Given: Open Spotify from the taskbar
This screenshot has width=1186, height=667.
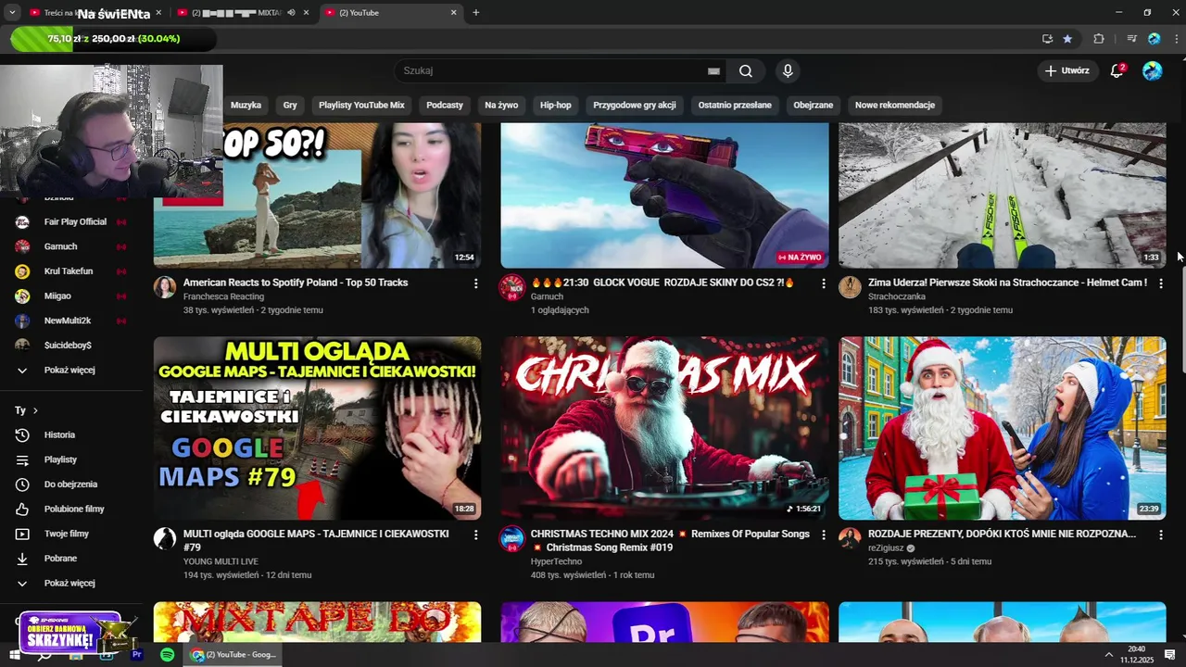Looking at the screenshot, I should coord(167,655).
